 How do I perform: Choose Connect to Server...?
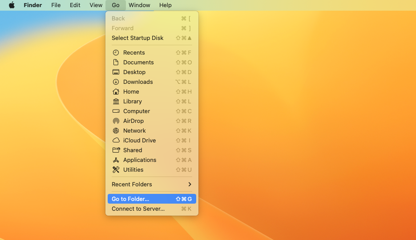(152, 209)
